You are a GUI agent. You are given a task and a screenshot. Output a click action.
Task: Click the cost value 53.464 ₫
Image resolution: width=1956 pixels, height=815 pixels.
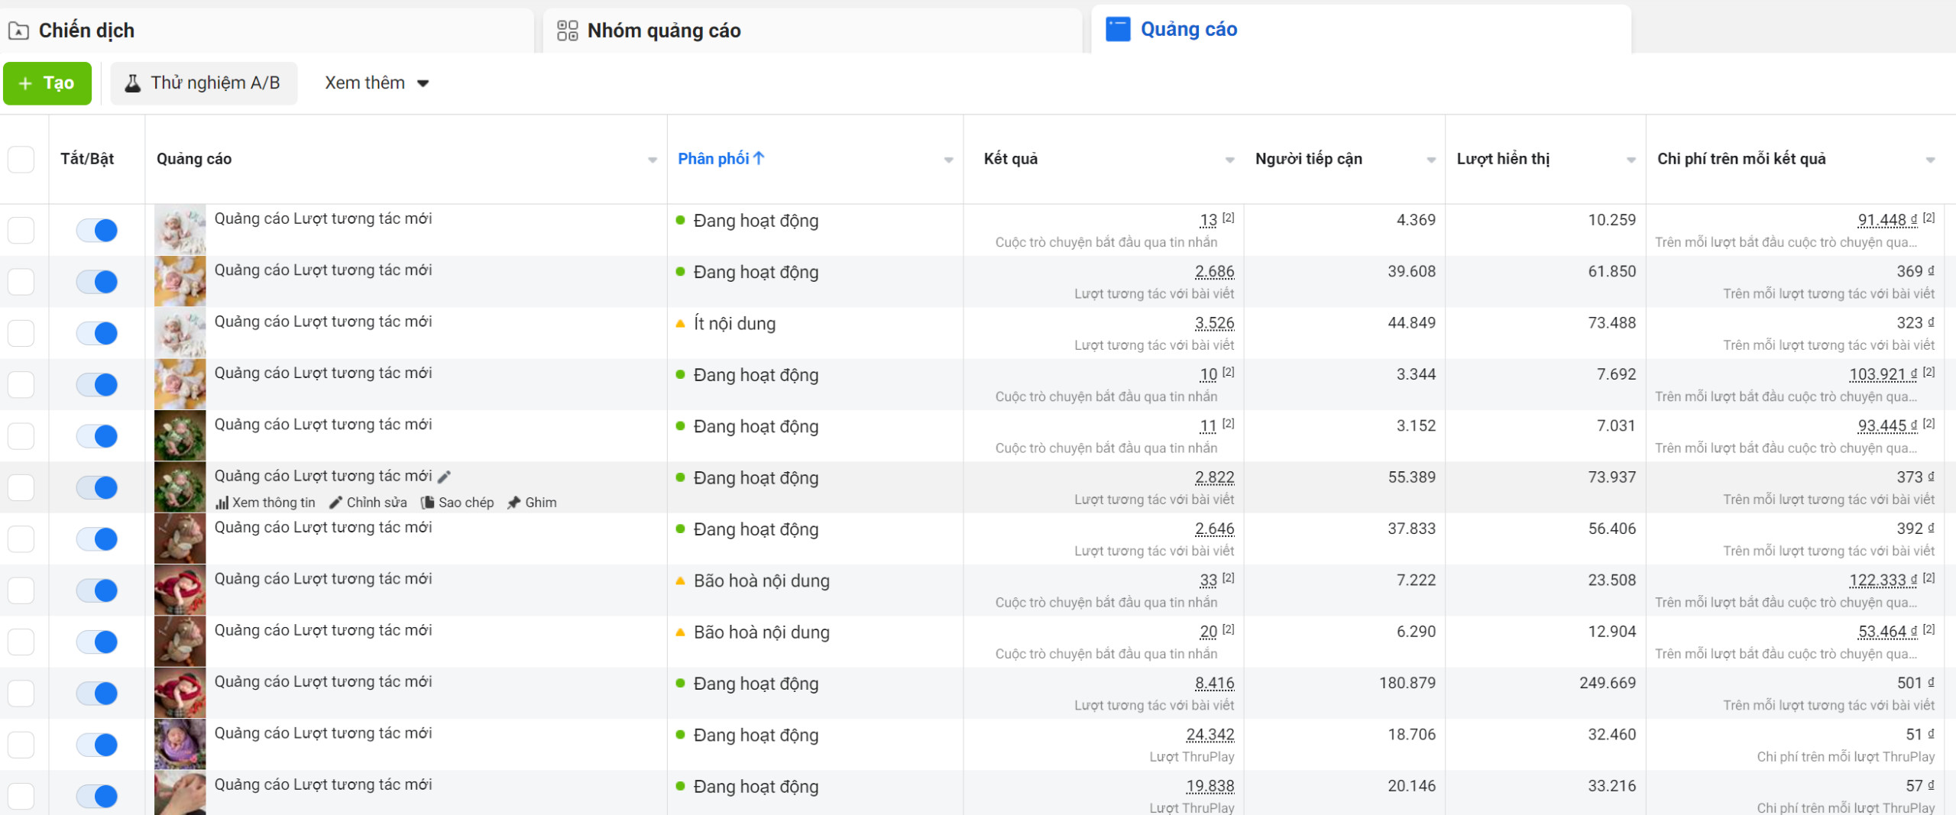[1887, 632]
